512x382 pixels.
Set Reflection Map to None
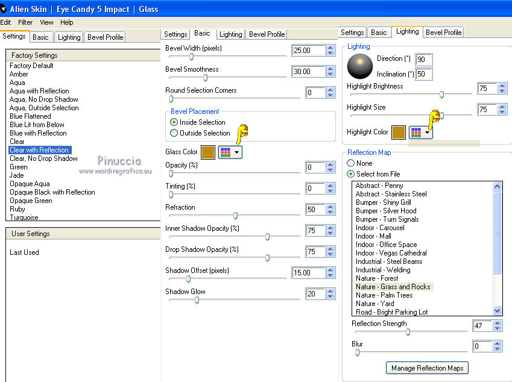click(x=350, y=163)
